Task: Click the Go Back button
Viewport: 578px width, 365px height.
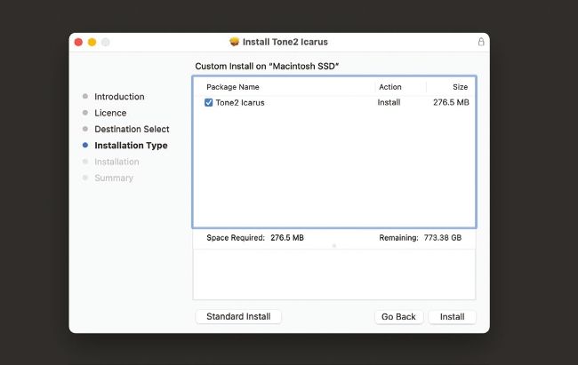Action: pos(398,317)
